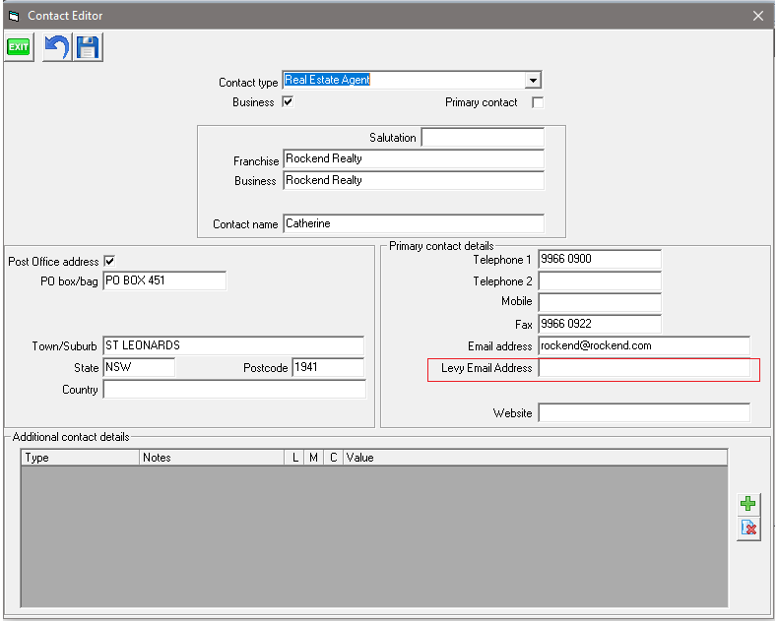The image size is (777, 621).
Task: Click the floppy disk save icon
Action: click(x=89, y=46)
